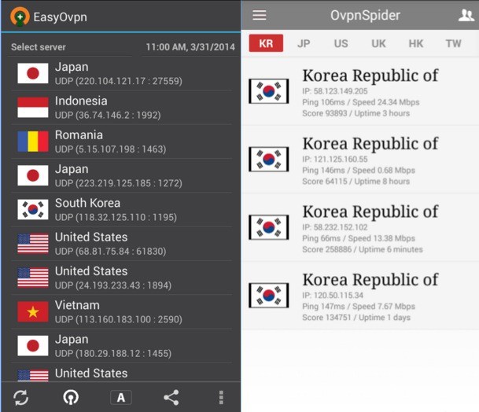
Task: Tap the EasyOvpn title text
Action: tap(61, 17)
